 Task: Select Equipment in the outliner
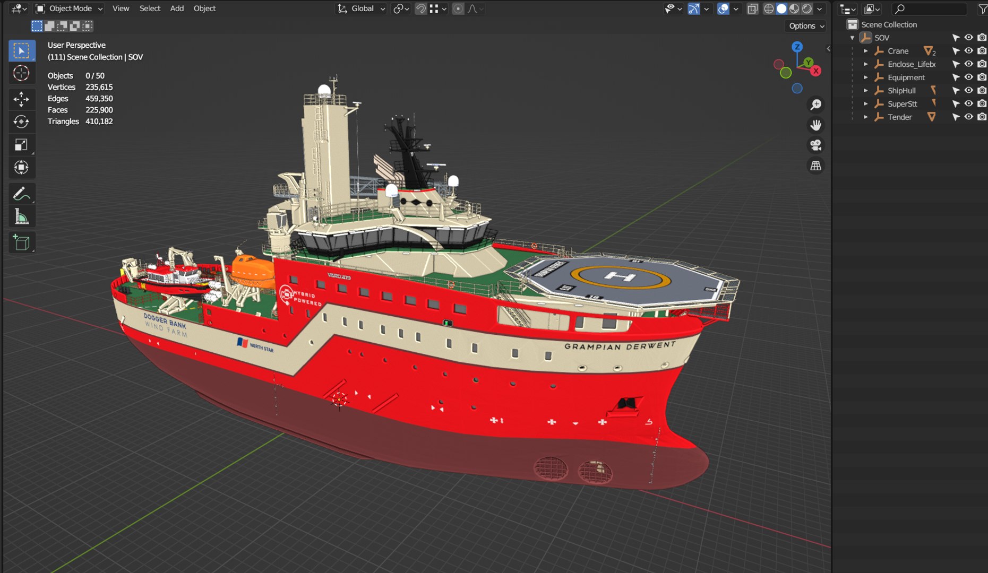[906, 77]
